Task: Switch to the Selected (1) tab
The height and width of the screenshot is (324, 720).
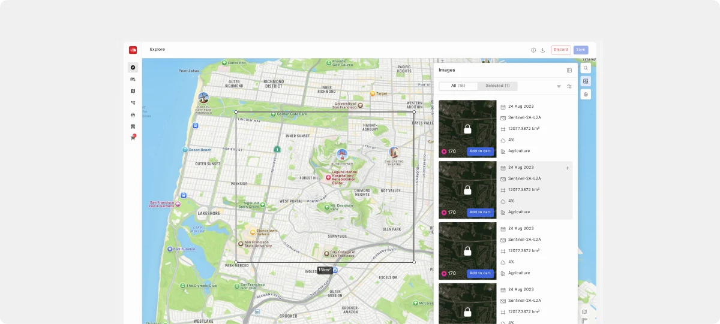Action: (x=497, y=86)
